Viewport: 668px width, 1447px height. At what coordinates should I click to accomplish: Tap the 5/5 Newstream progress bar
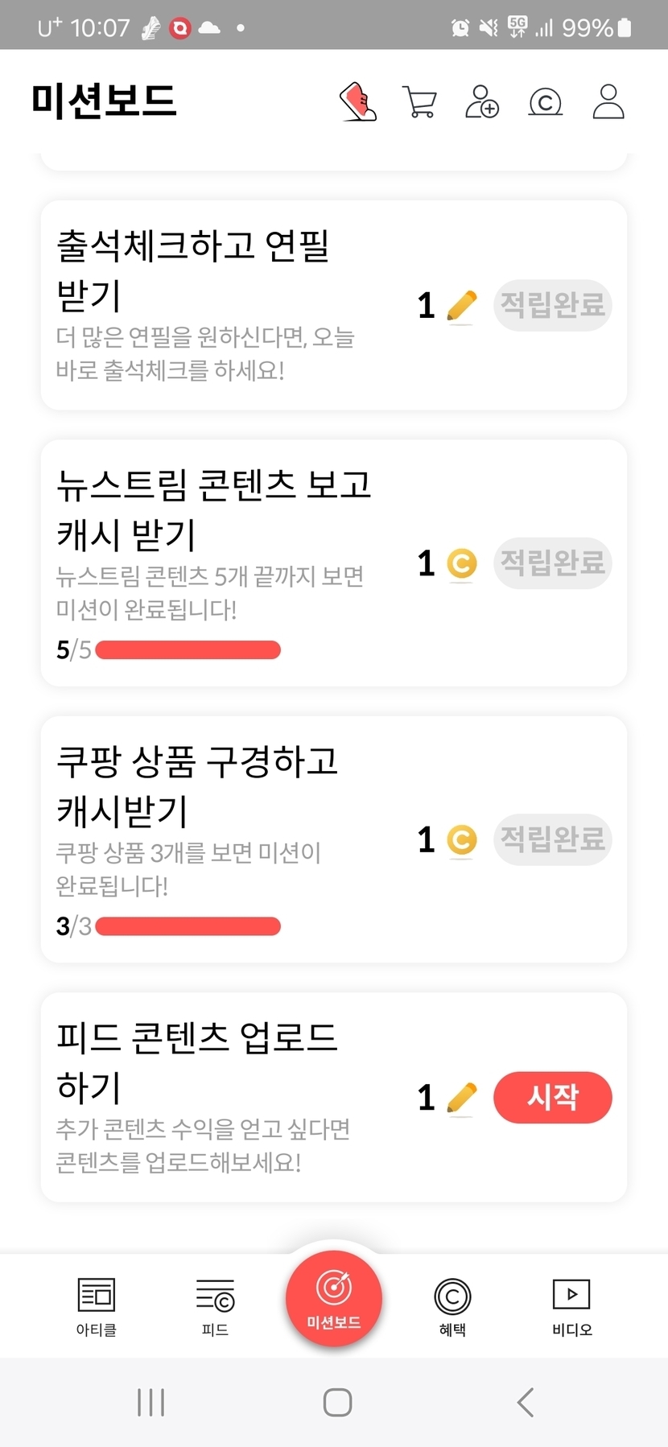click(188, 650)
